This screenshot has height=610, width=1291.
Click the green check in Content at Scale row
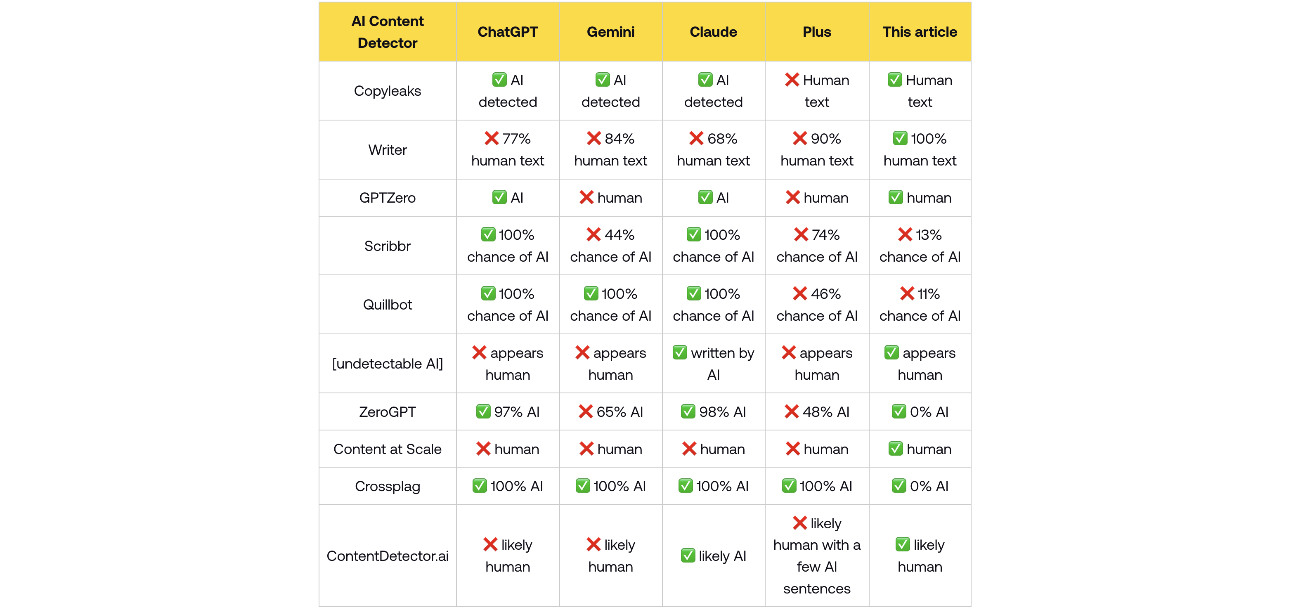pos(896,449)
